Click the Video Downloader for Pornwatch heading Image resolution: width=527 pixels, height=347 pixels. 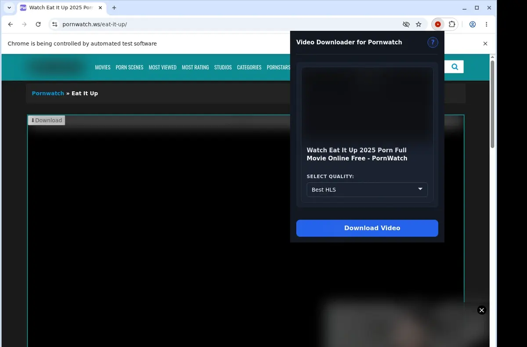(349, 42)
